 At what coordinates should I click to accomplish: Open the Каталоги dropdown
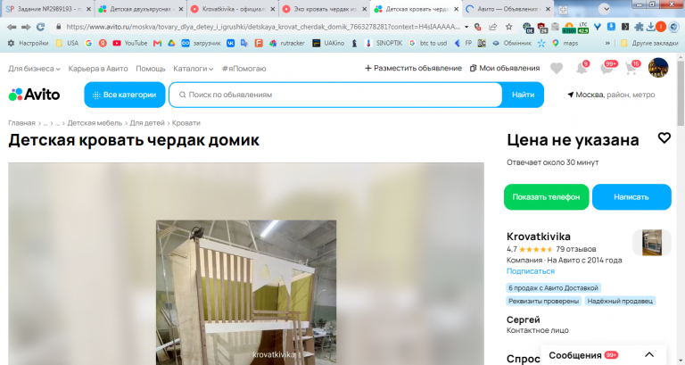(x=193, y=69)
